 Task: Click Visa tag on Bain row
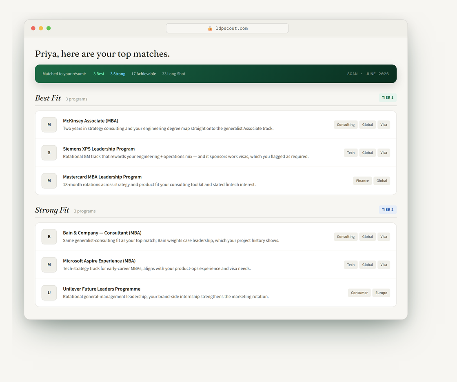point(384,236)
